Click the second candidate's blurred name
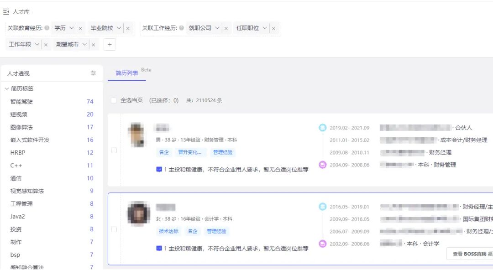Screen dimensions: 493x270 coord(166,207)
